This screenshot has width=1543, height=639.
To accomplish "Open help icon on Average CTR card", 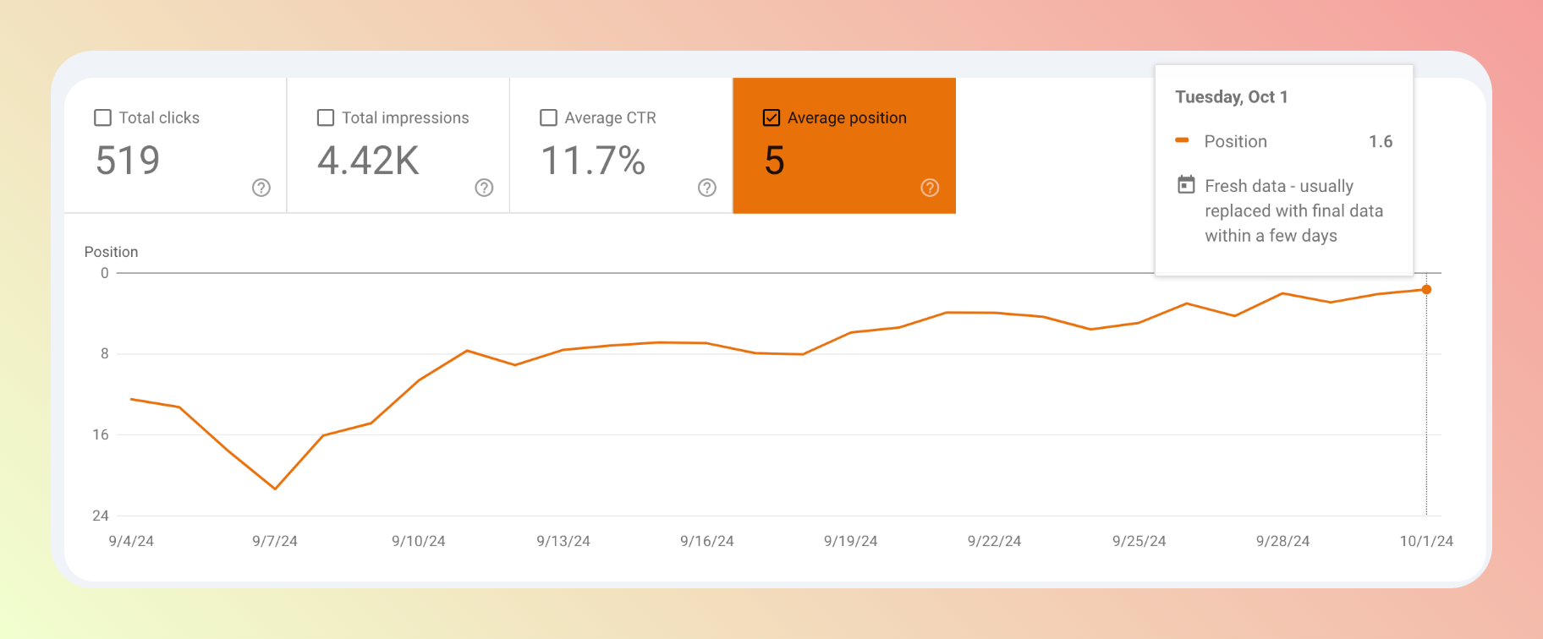I will pos(707,188).
